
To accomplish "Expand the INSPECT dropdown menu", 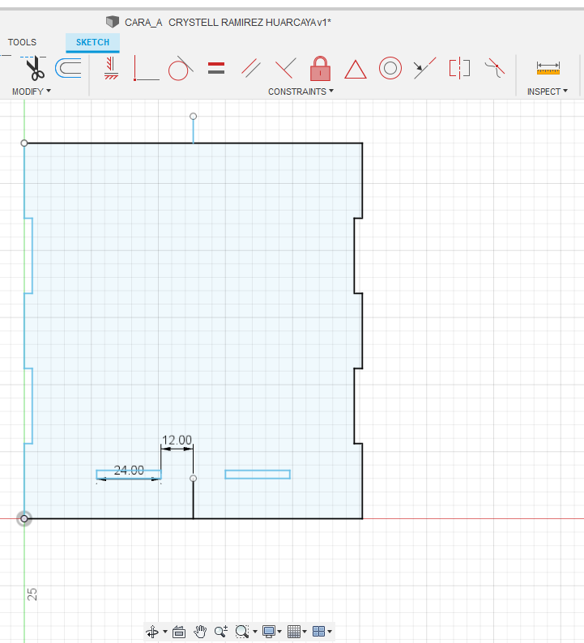I will (x=548, y=92).
